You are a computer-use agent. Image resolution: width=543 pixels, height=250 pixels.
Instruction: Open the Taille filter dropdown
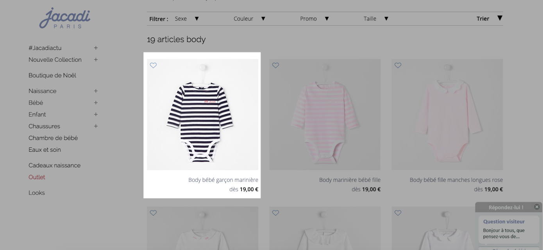pos(376,18)
